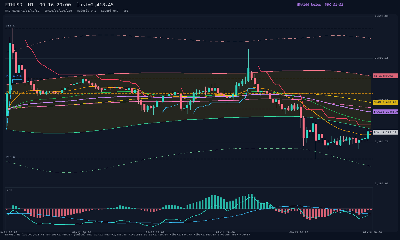Click the 09-15 20:00 time axis label
Image resolution: width=400 pixels, height=240 pixels.
click(299, 232)
